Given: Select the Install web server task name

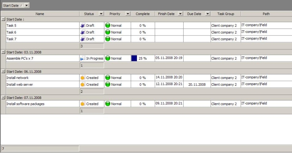Looking at the screenshot, I should tap(20, 84).
